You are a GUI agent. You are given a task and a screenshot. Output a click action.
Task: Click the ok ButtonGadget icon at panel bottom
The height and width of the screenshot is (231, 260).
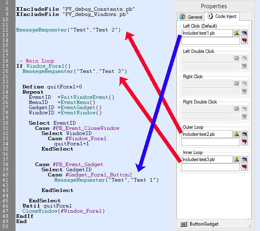(184, 224)
